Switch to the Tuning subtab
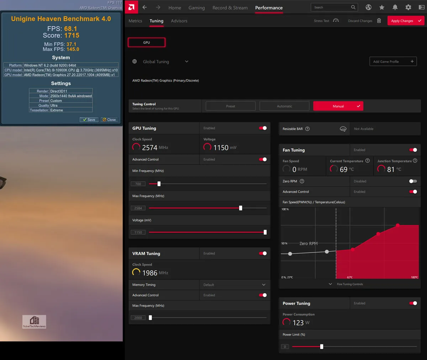Screen dimensions: 427x360 click(157, 21)
